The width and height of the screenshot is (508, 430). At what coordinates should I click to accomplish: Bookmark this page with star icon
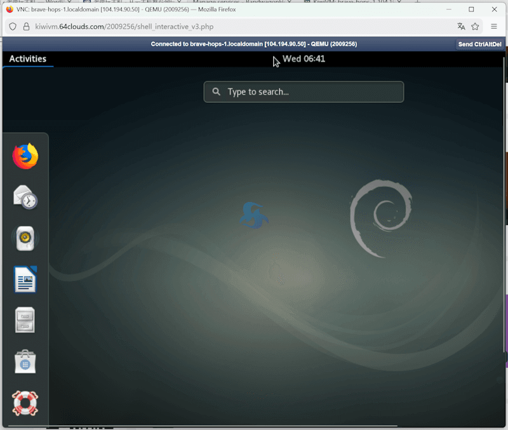[475, 27]
